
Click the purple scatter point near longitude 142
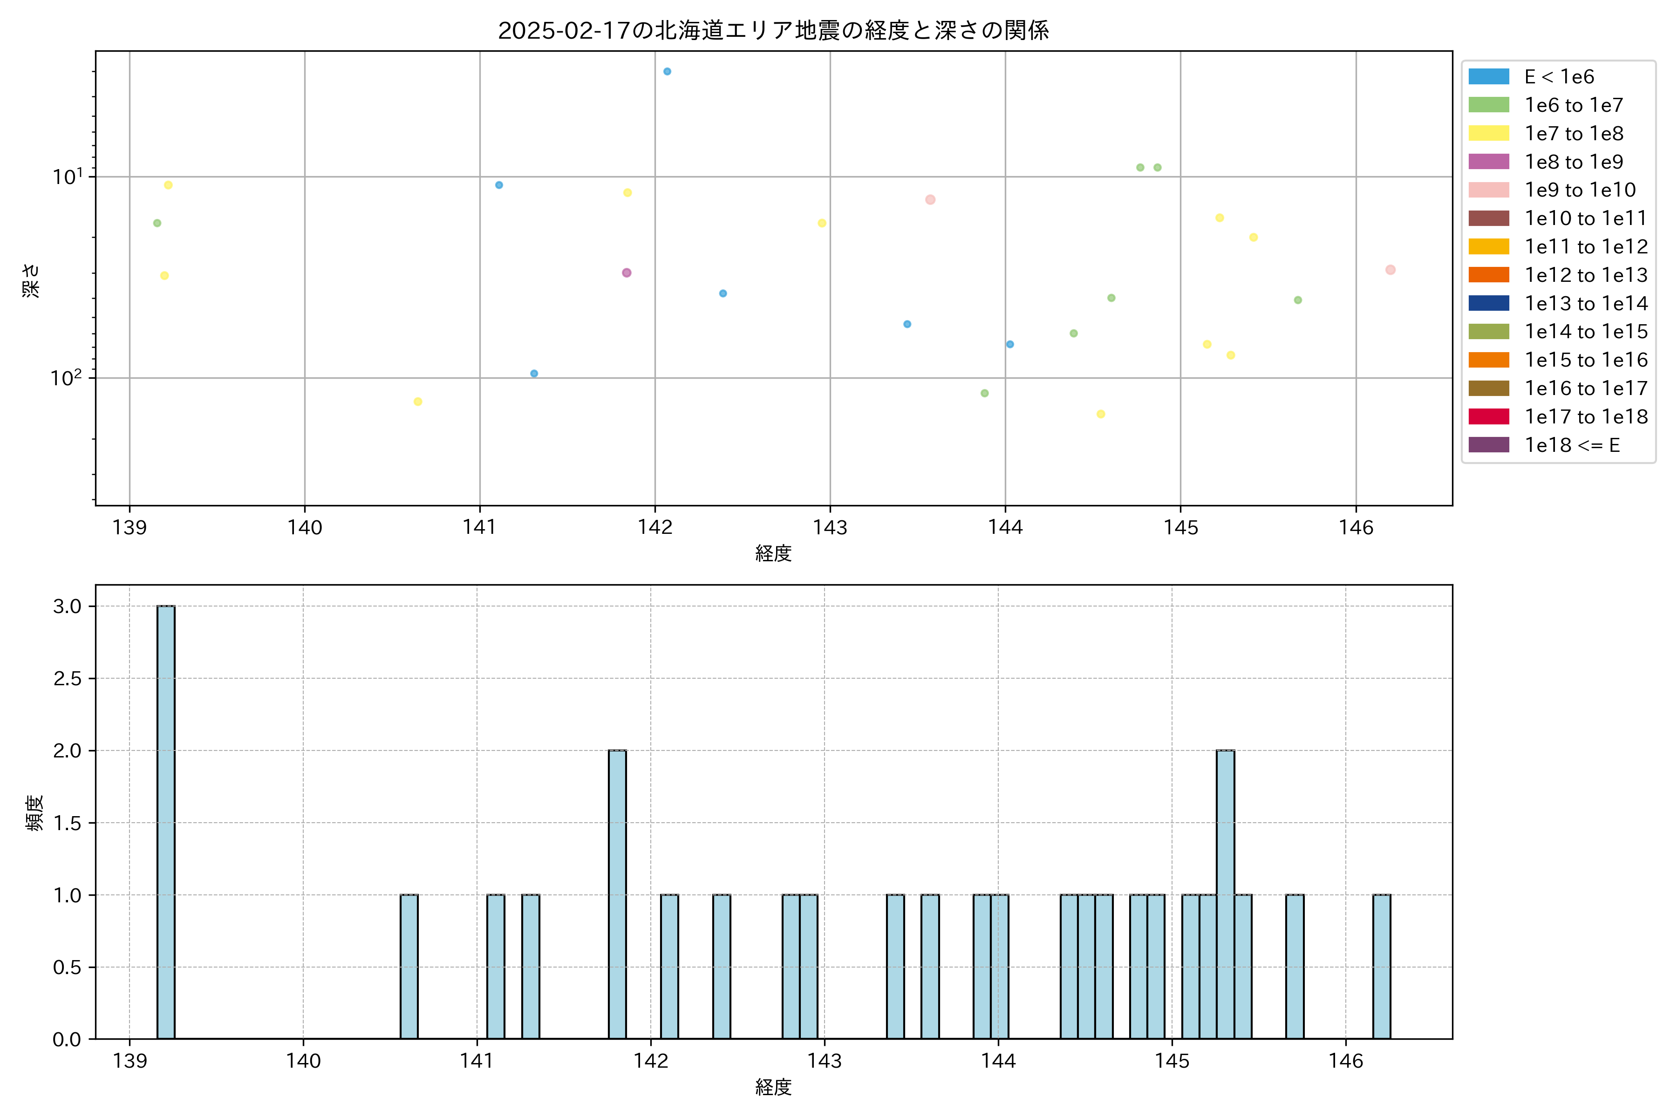626,273
